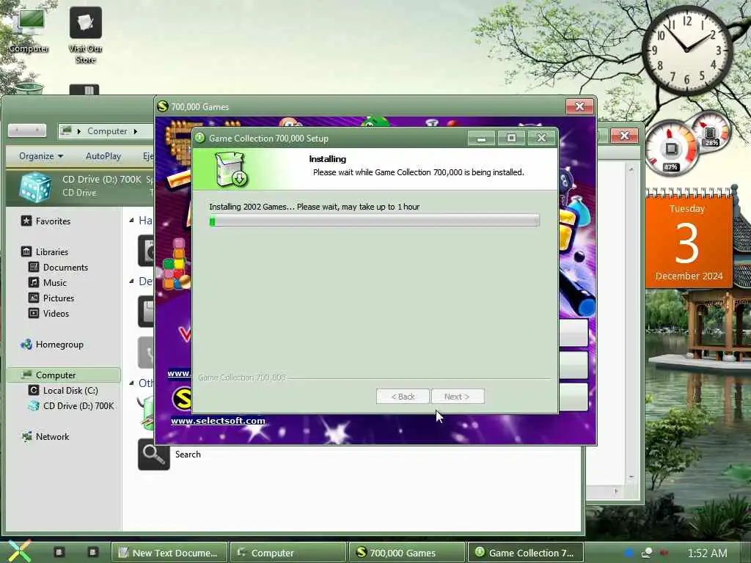Close the 700,000 Games window

pos(579,106)
